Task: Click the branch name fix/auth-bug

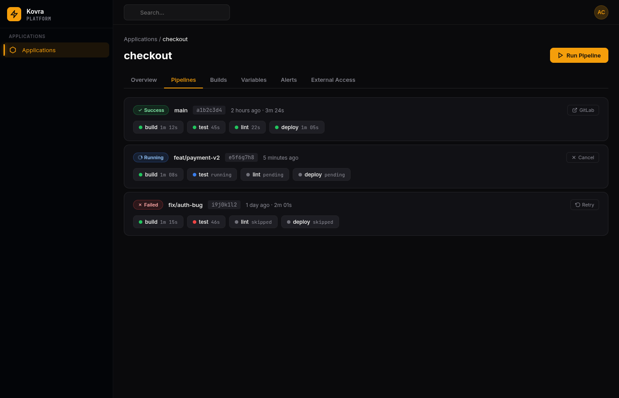Action: (185, 205)
